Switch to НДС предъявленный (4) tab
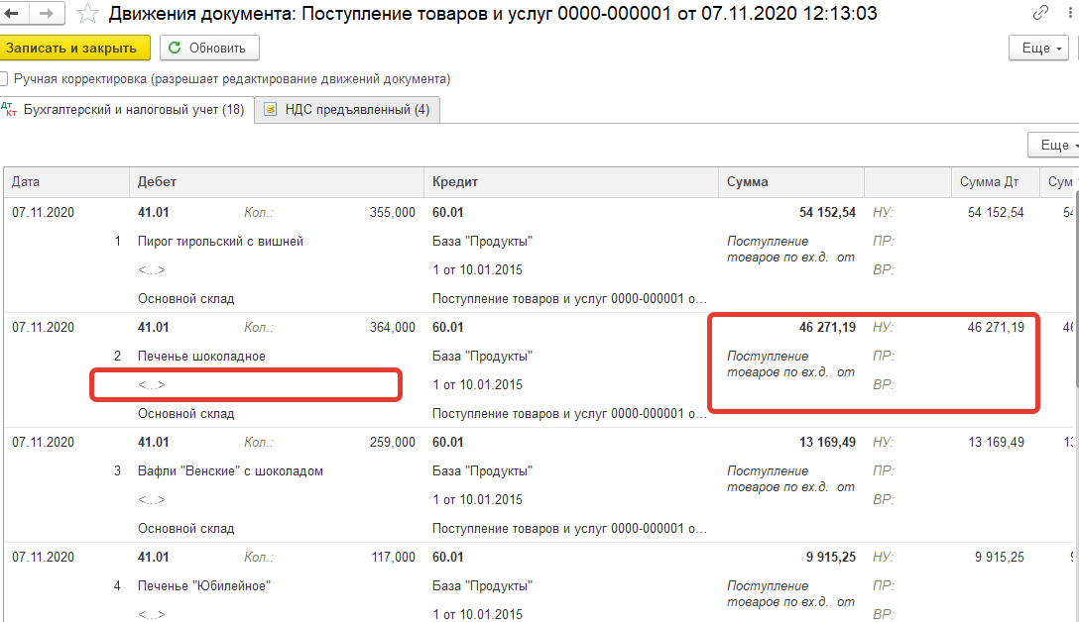 coord(347,109)
